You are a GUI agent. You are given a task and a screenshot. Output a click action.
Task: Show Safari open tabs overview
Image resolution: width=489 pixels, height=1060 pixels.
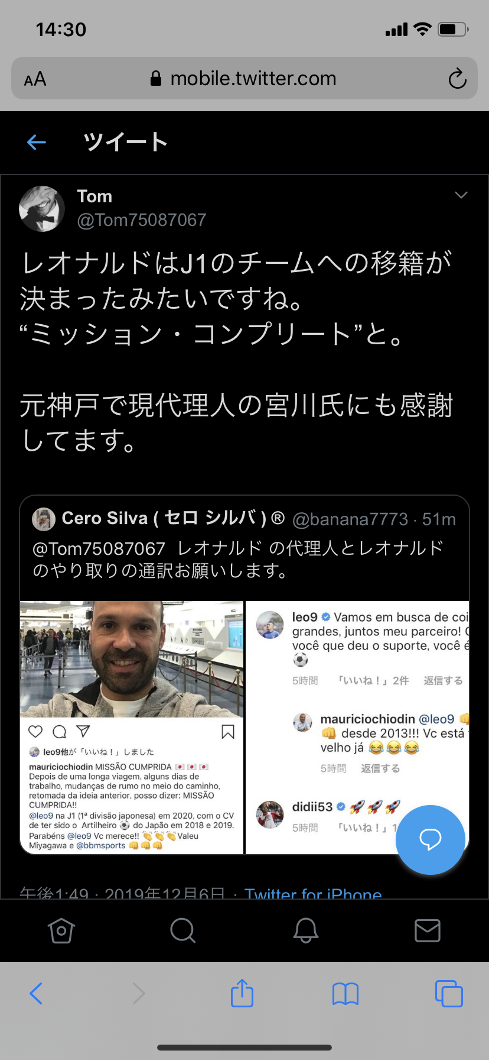point(449,993)
